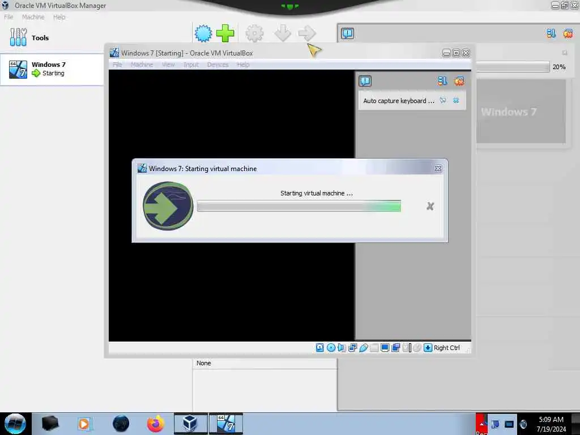This screenshot has width=580, height=435.
Task: Switch to VirtualBox Manager taskbar button
Action: pos(190,424)
